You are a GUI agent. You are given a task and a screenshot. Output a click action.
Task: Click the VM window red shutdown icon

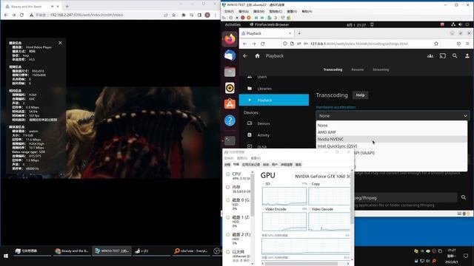[243, 18]
